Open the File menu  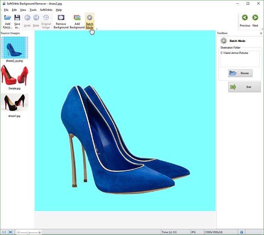tap(6, 10)
